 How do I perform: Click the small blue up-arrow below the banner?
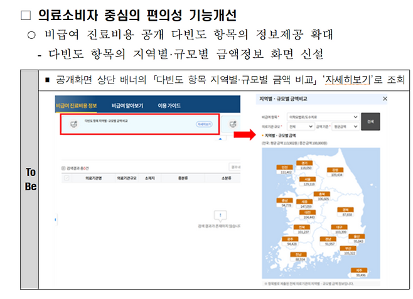[x=220, y=139]
